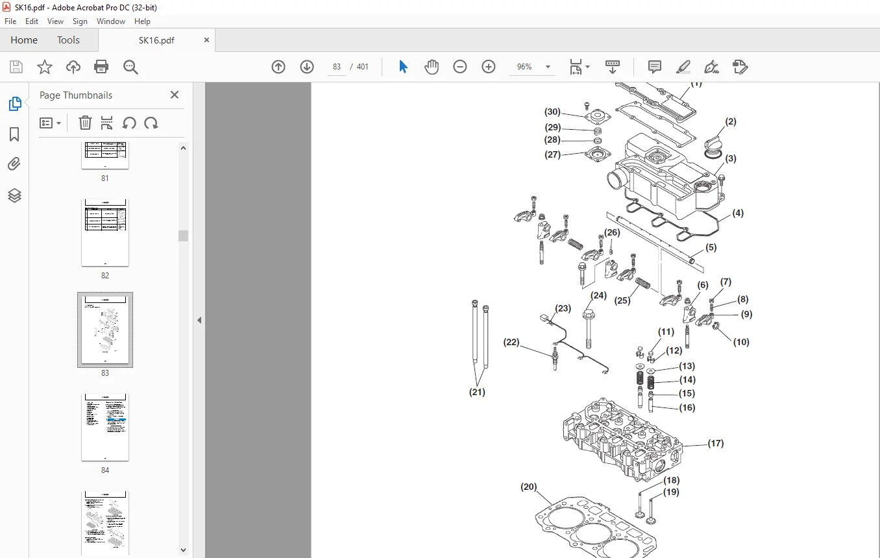The height and width of the screenshot is (558, 880).
Task: Select page 83 thumbnail
Action: coord(105,330)
